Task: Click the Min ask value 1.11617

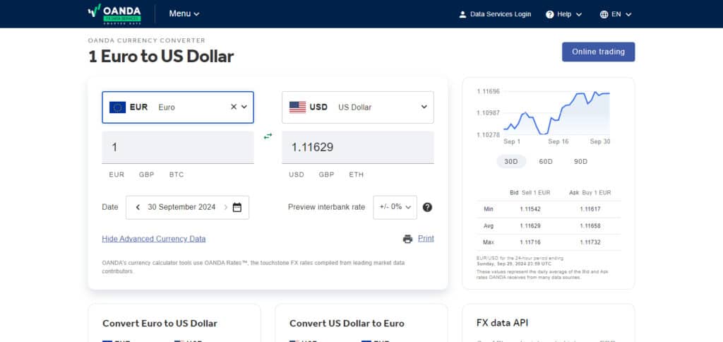Action: [x=590, y=209]
